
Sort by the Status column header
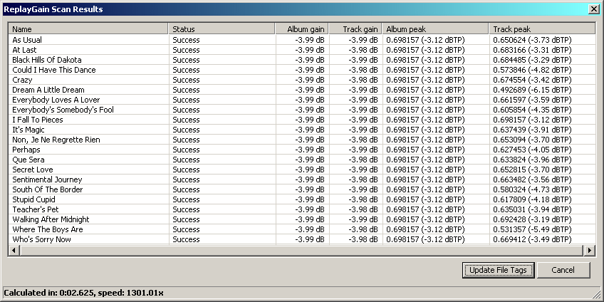(x=222, y=29)
